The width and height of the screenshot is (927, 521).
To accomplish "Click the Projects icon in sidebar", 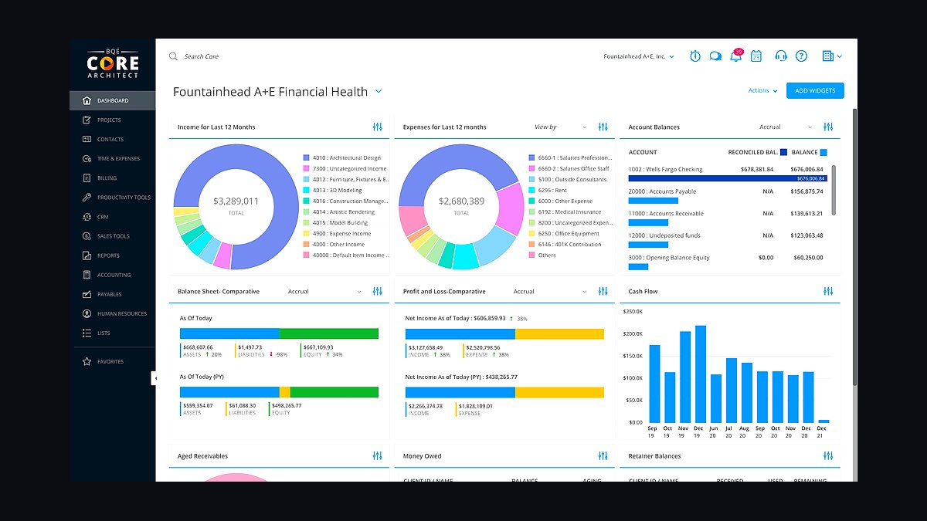I will (x=87, y=120).
